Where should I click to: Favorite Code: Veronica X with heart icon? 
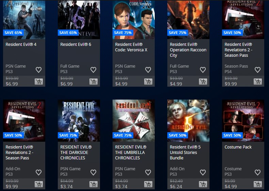[x=148, y=70]
